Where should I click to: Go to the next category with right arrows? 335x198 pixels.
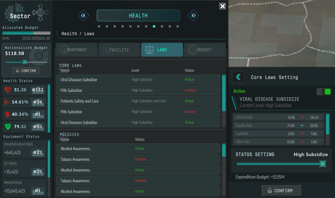point(193,16)
